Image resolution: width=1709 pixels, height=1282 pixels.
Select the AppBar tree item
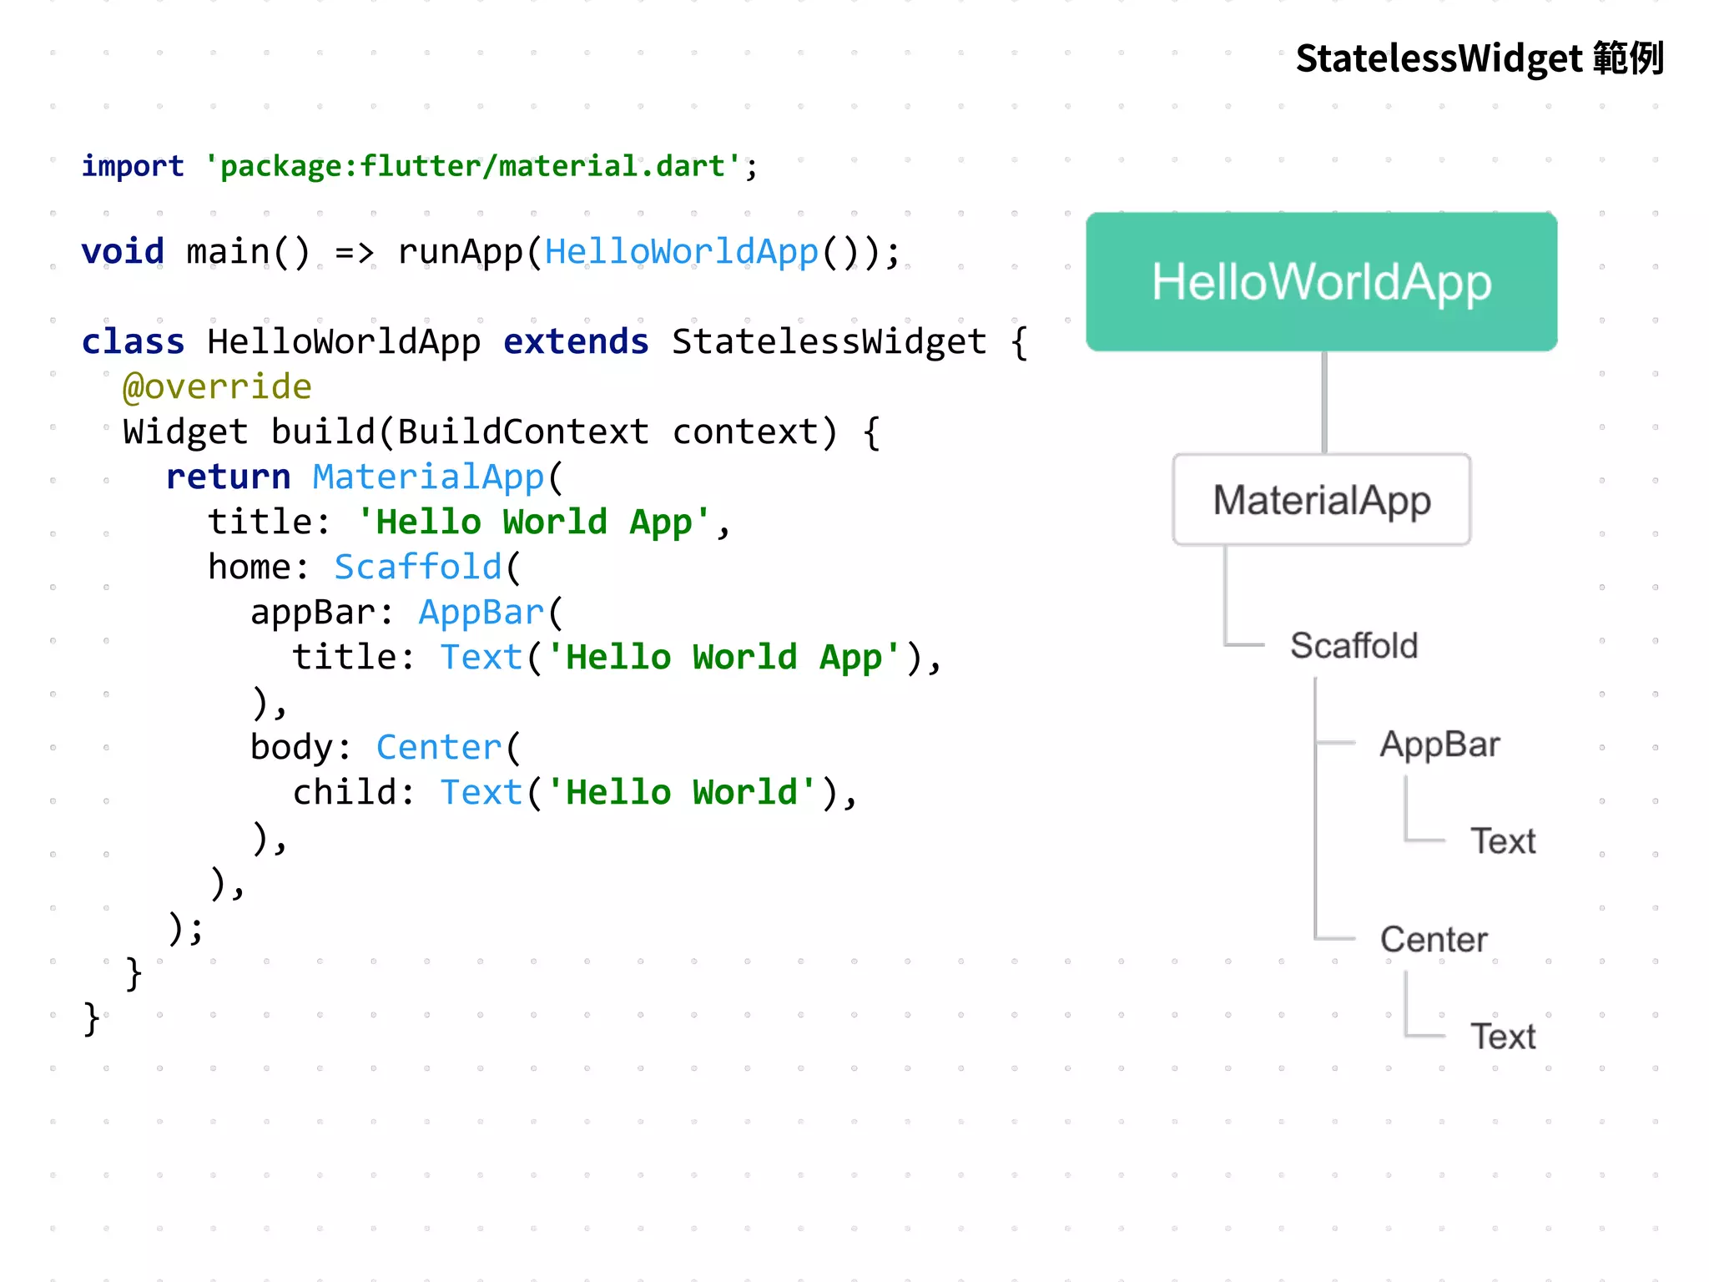1439,744
